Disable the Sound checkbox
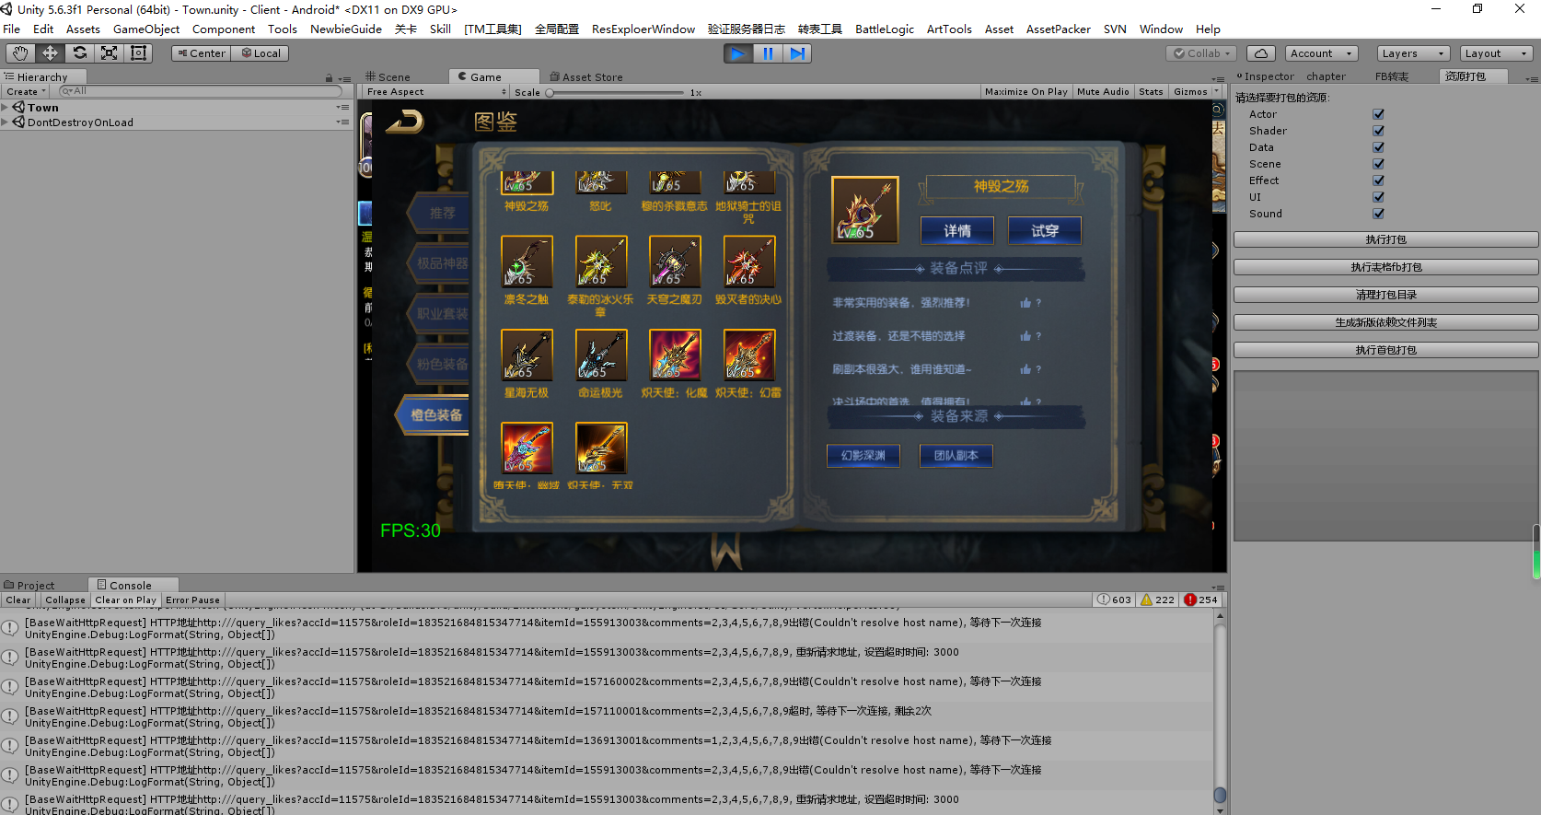Image resolution: width=1541 pixels, height=815 pixels. coord(1378,214)
